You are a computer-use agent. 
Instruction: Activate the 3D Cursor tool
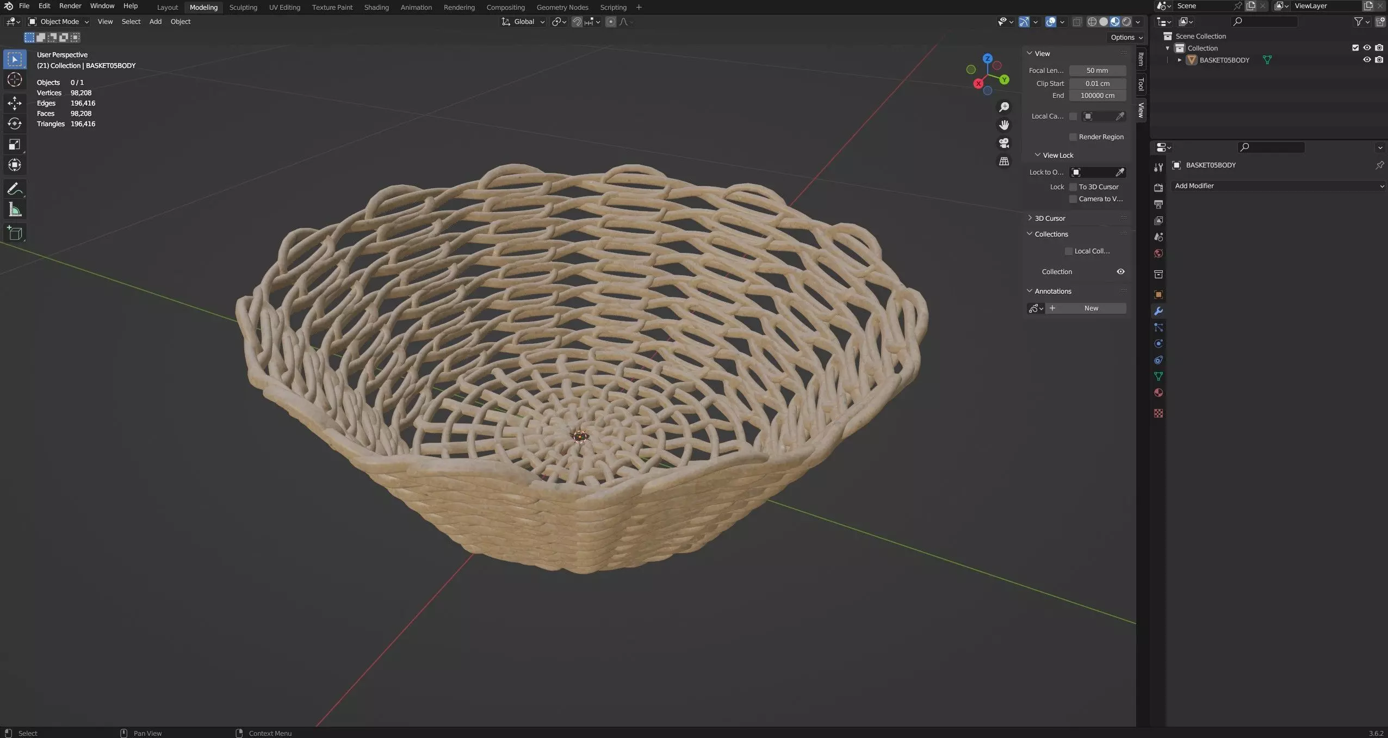(x=15, y=80)
